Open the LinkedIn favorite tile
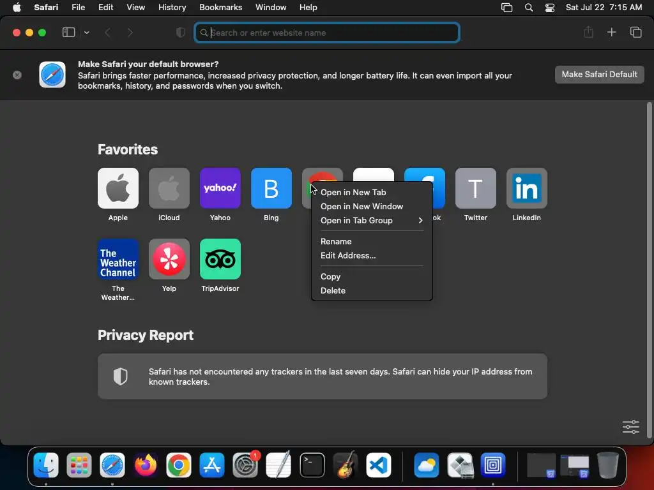The height and width of the screenshot is (490, 654). [x=527, y=188]
